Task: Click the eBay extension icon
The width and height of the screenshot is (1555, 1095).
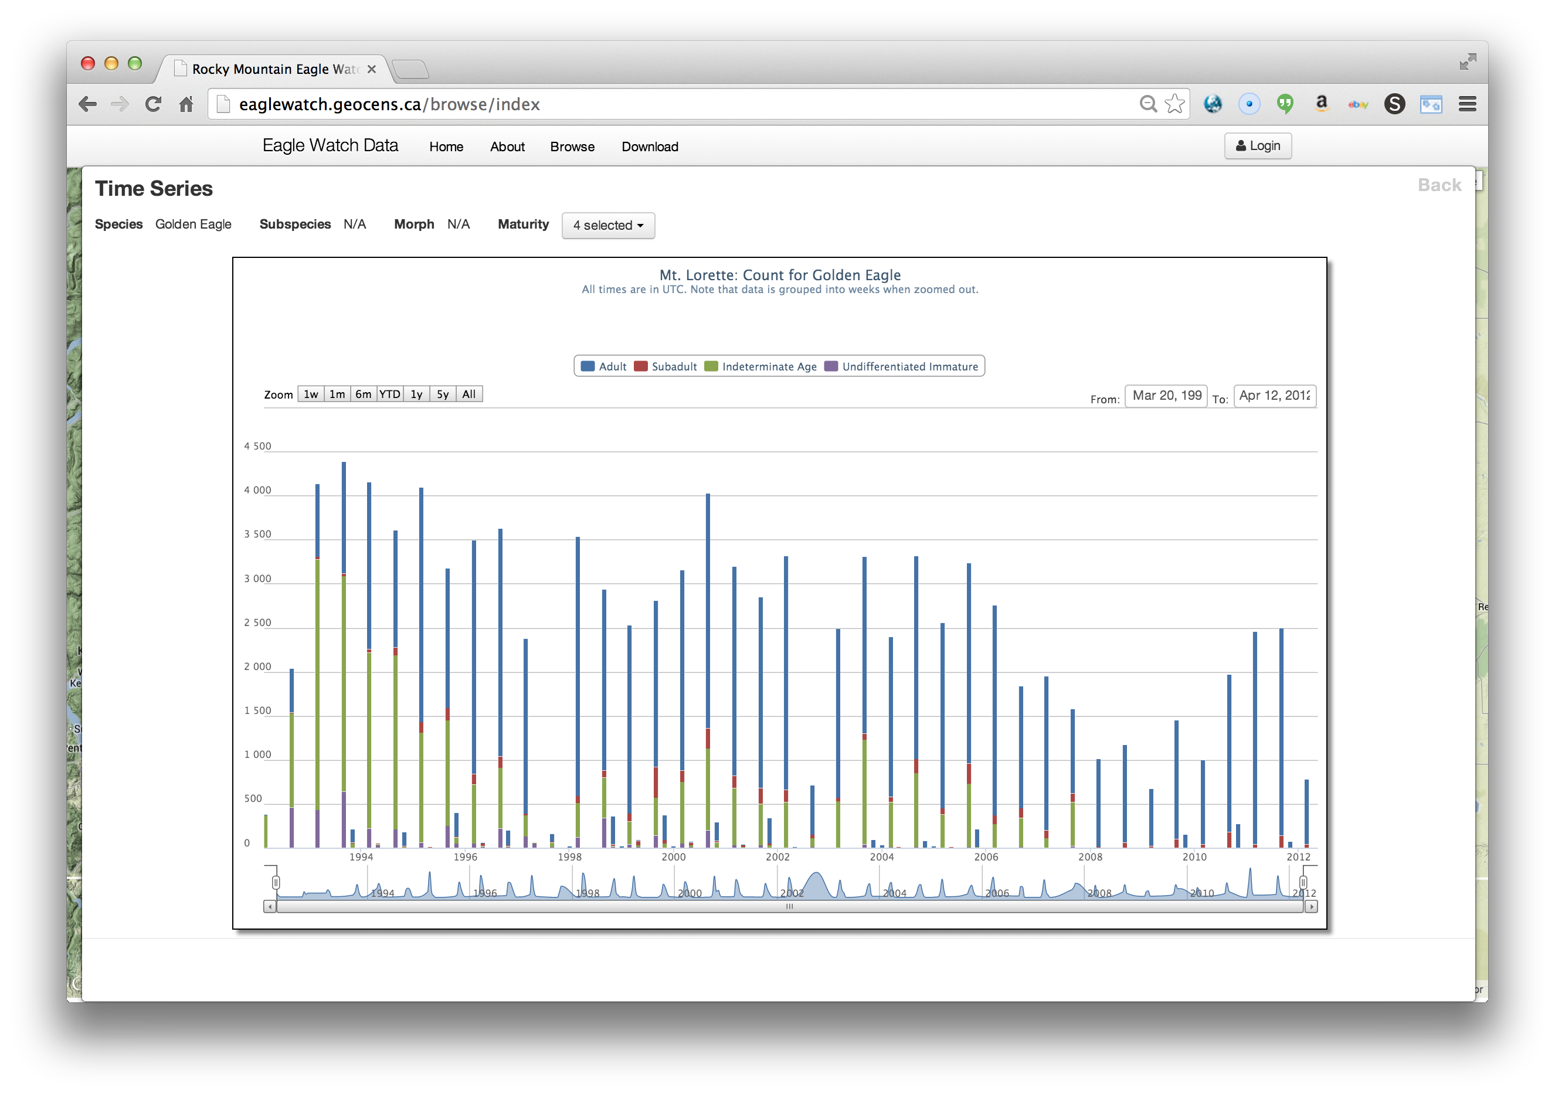Action: pyautogui.click(x=1357, y=104)
